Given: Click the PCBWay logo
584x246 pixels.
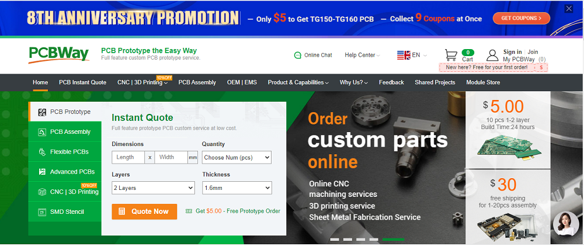Looking at the screenshot, I should click(59, 55).
